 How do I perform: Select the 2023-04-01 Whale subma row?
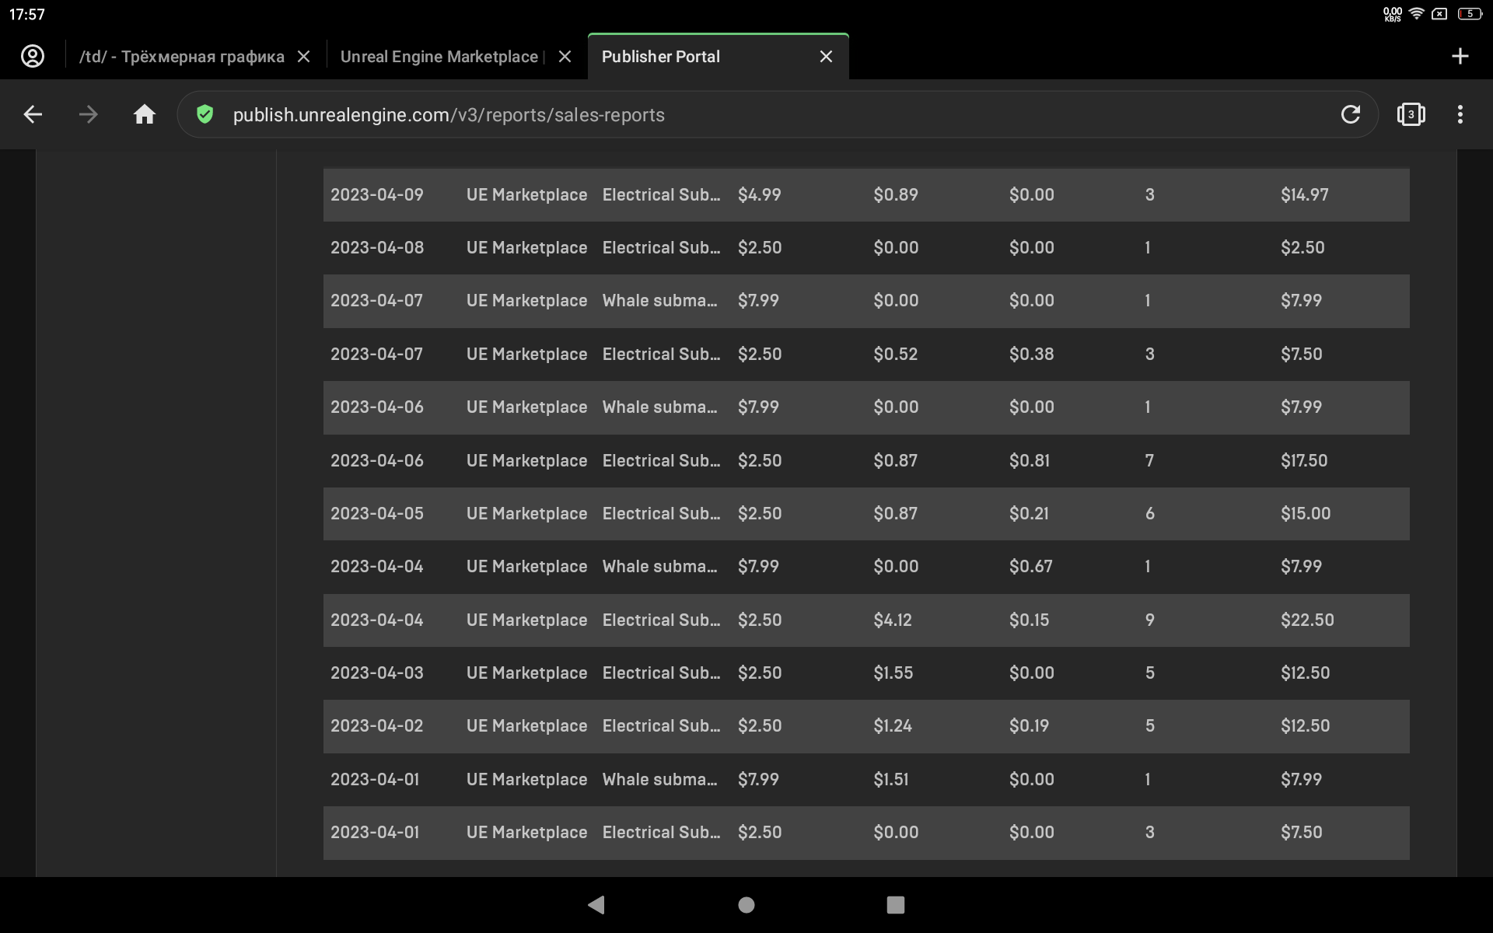[x=865, y=779]
